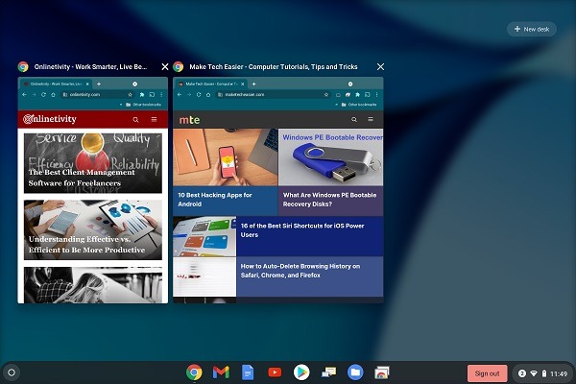Open the notification count badge in status tray
576x384 pixels.
522,373
